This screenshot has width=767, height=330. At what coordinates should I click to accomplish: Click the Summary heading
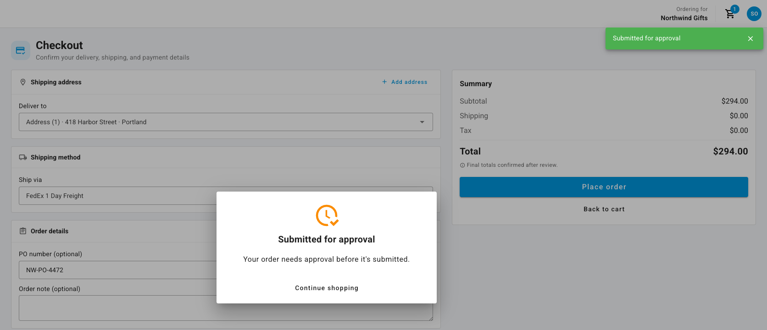(x=476, y=84)
